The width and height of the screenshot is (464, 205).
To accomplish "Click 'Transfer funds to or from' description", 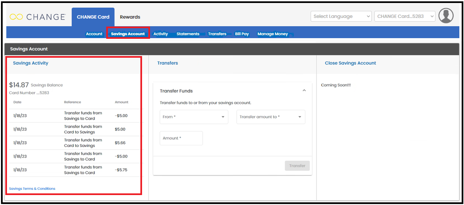I will [x=205, y=103].
